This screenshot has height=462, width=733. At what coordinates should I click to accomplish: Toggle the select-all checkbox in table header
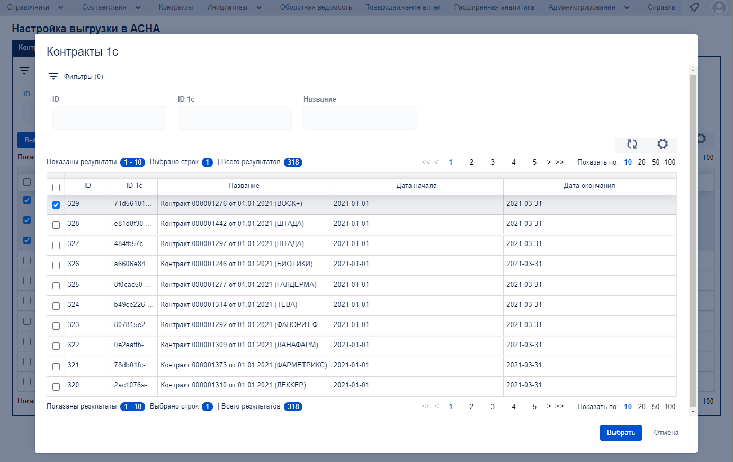[x=56, y=187]
